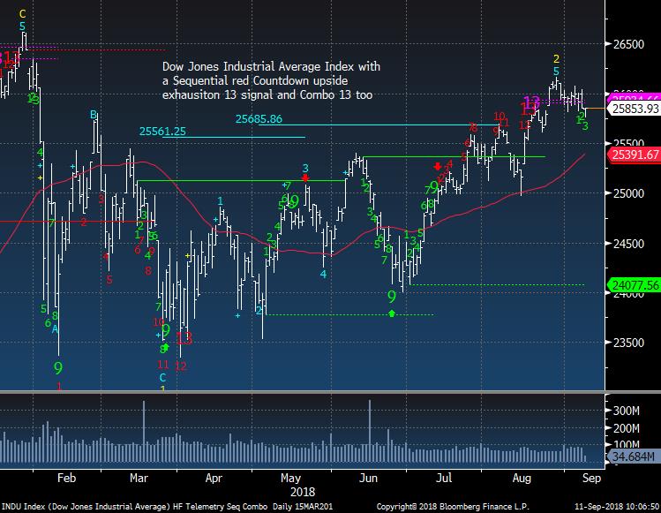Select the Apr label on the time axis

click(214, 479)
